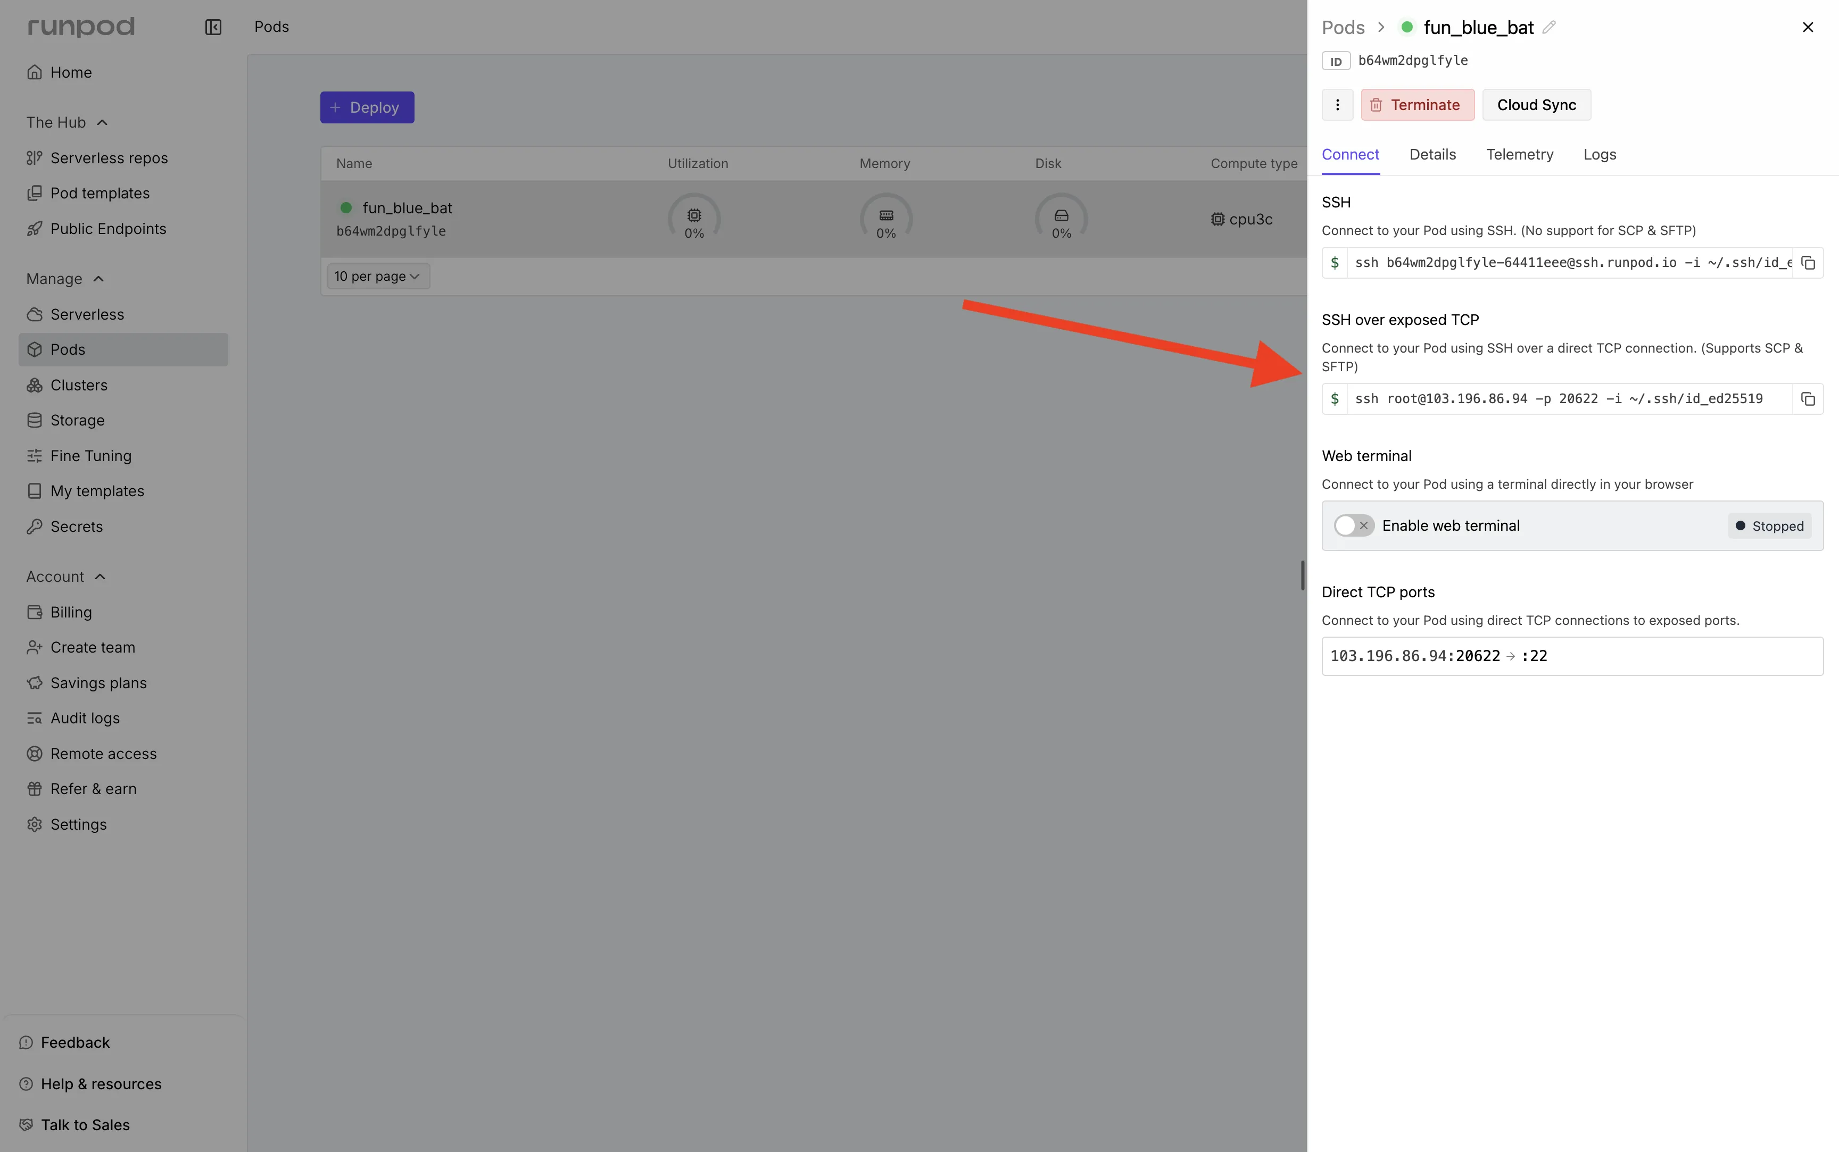Open Remote access

[x=123, y=754]
